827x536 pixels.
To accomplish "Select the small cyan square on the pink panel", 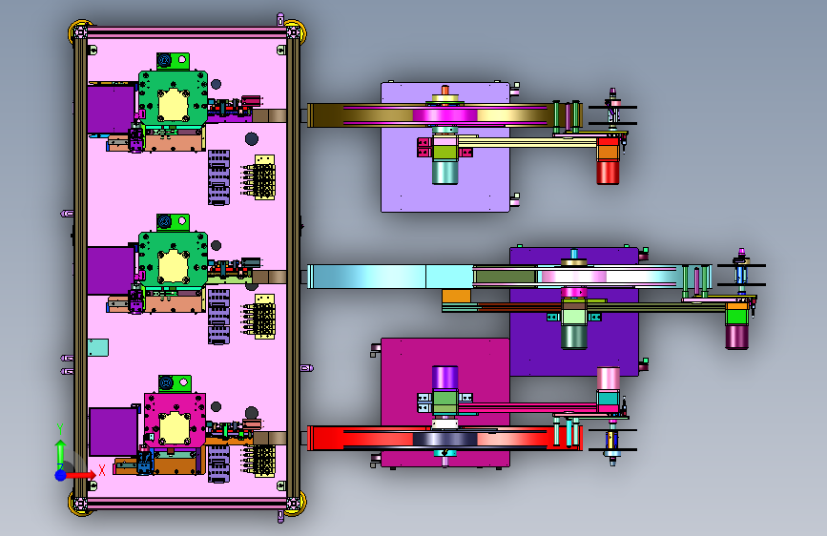I will pyautogui.click(x=98, y=348).
